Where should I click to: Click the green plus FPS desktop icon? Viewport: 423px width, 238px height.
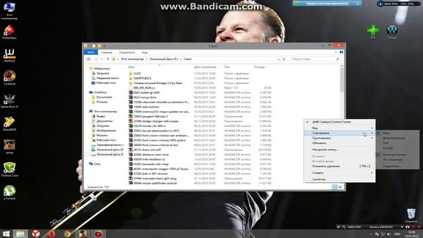pos(373,32)
